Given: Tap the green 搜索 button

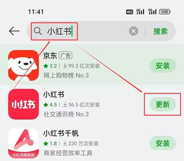Looking at the screenshot, I should pyautogui.click(x=160, y=31).
